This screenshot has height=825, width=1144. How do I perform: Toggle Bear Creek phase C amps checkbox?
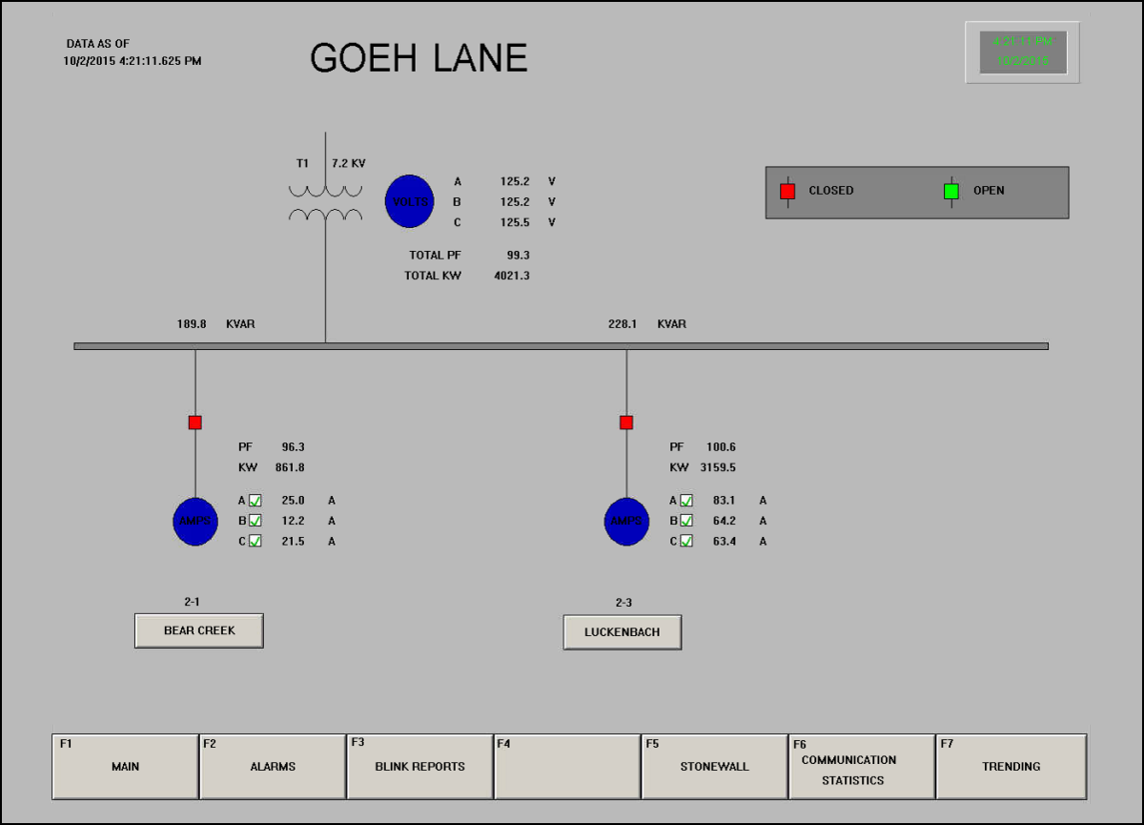(255, 541)
